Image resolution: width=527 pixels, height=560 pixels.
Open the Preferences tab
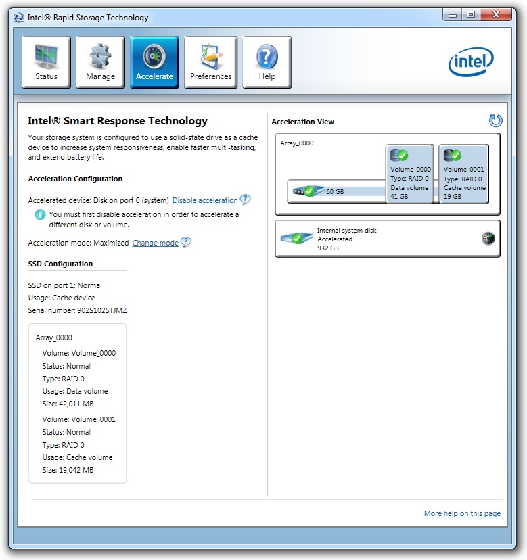(x=210, y=62)
